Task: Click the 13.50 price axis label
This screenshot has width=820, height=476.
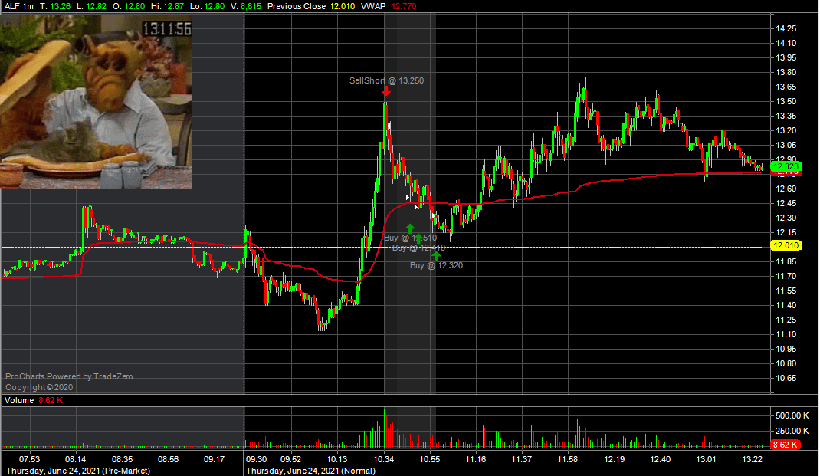Action: 786,101
